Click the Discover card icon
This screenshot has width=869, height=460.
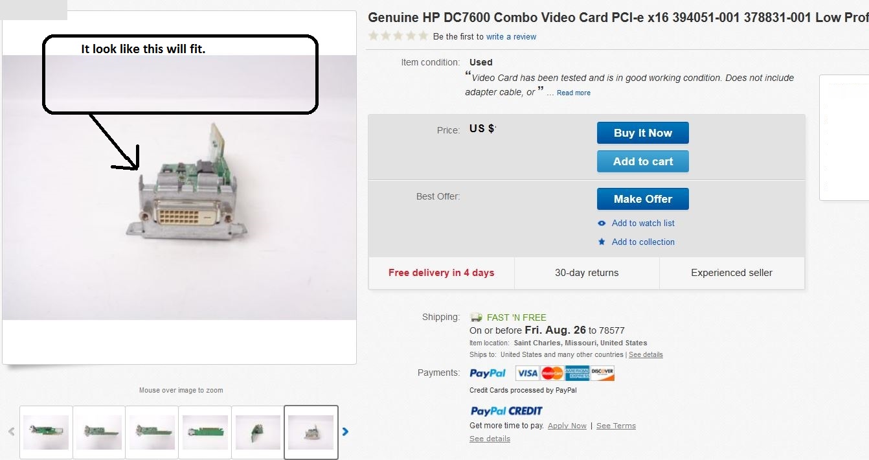[602, 373]
